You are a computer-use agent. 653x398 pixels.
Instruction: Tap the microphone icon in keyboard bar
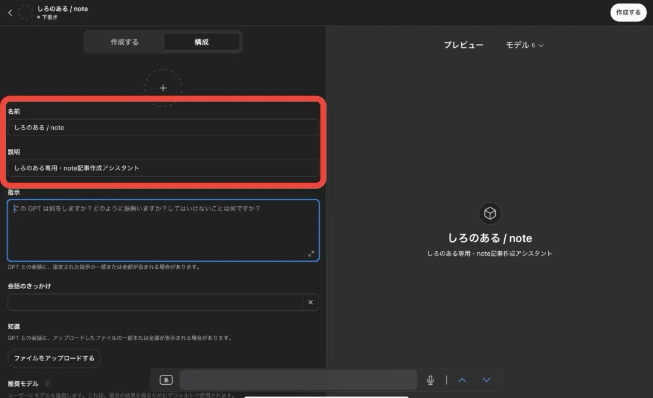(430, 380)
